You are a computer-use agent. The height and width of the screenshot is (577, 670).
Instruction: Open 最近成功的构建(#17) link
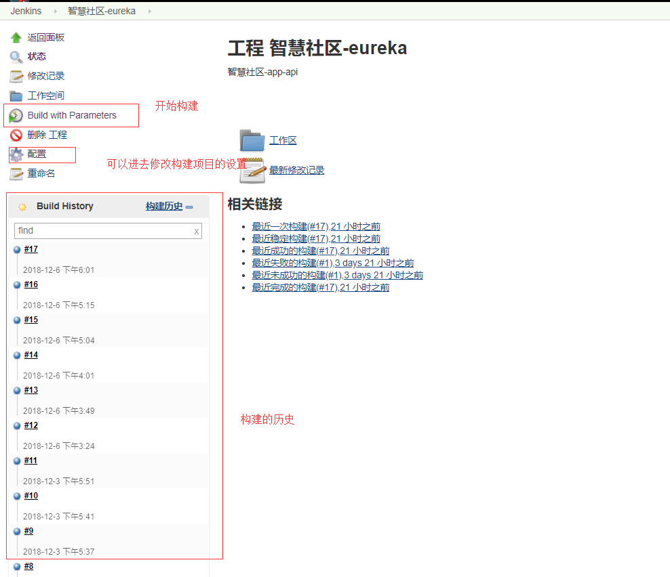point(321,251)
